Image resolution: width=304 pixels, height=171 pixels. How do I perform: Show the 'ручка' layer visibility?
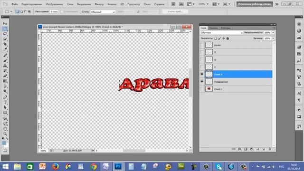(202, 45)
